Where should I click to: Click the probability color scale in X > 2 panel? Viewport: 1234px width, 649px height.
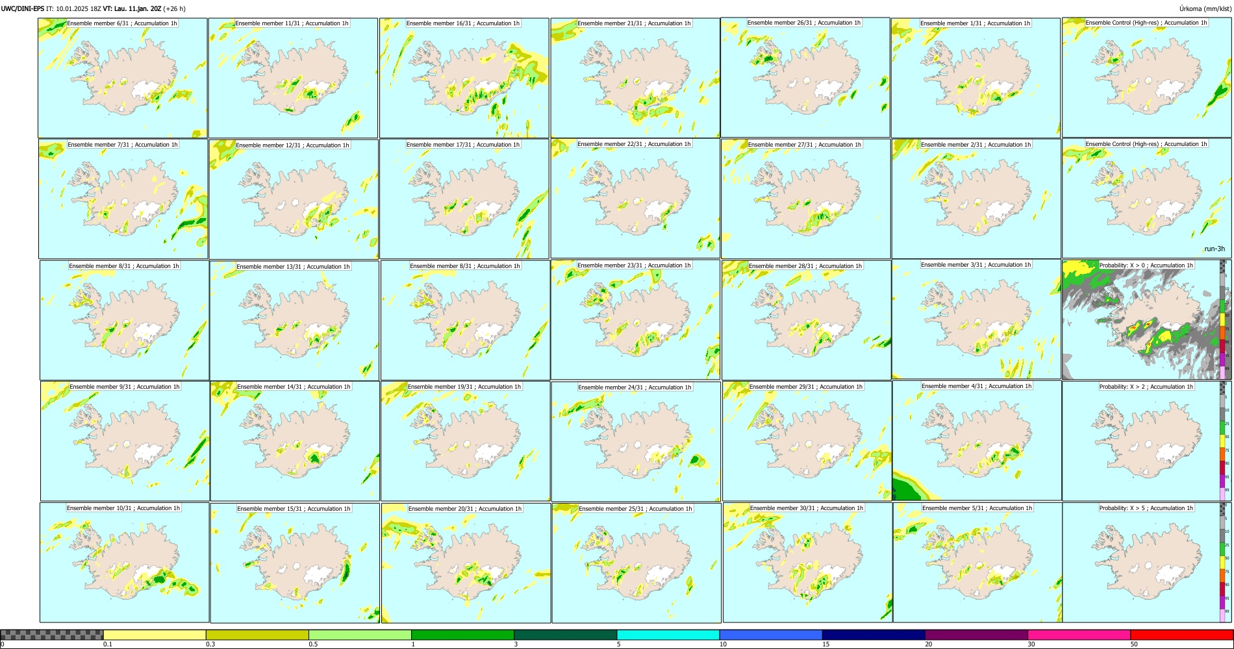pos(1224,441)
